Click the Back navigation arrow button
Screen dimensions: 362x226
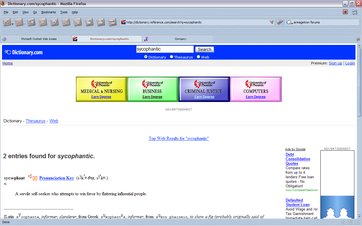coord(7,22)
